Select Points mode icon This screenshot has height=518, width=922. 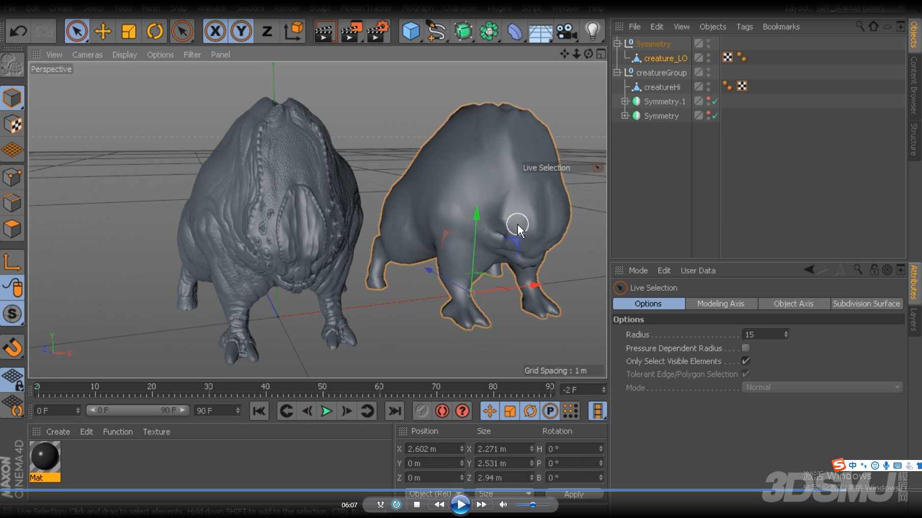click(x=12, y=177)
